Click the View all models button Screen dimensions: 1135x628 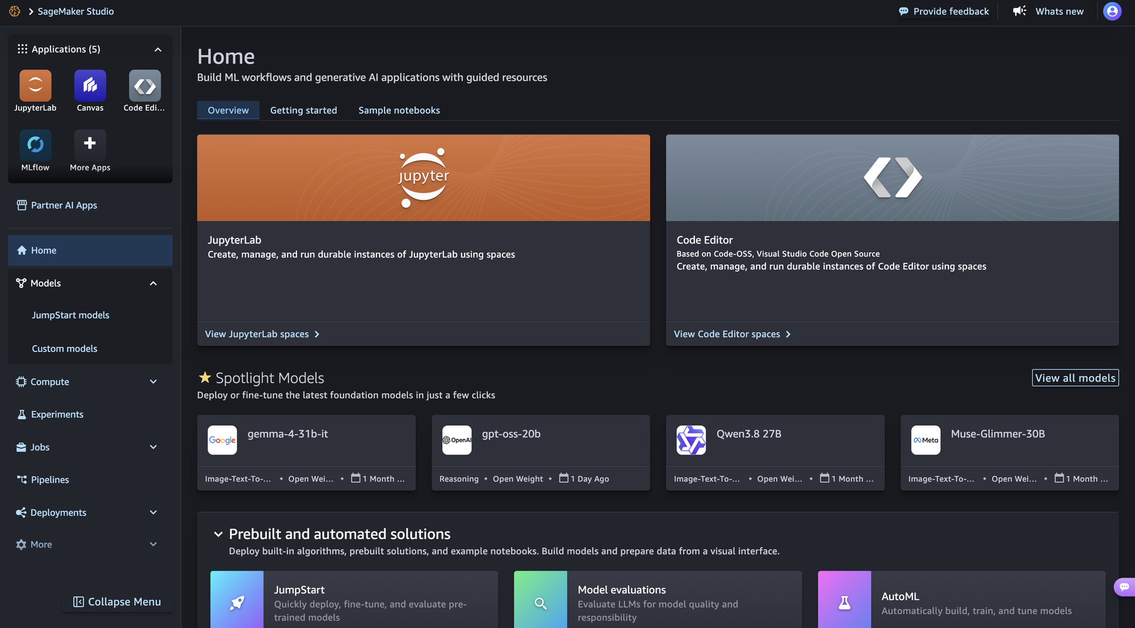pos(1075,378)
